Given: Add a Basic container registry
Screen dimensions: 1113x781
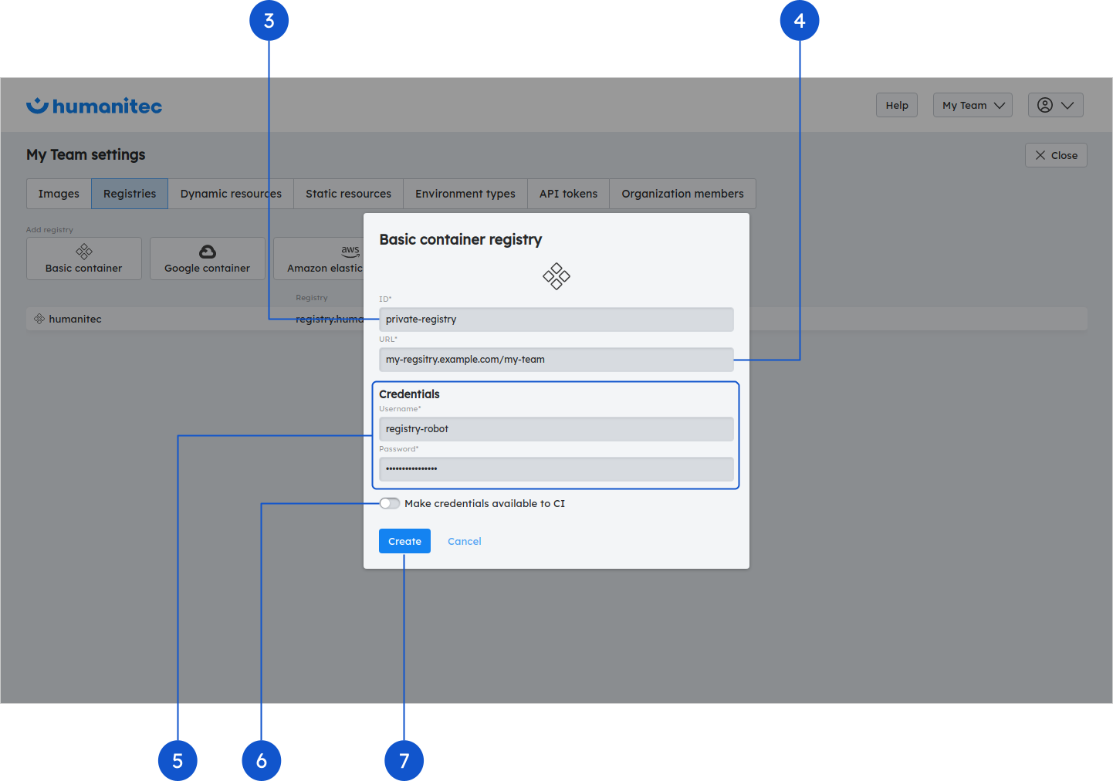Looking at the screenshot, I should [84, 259].
